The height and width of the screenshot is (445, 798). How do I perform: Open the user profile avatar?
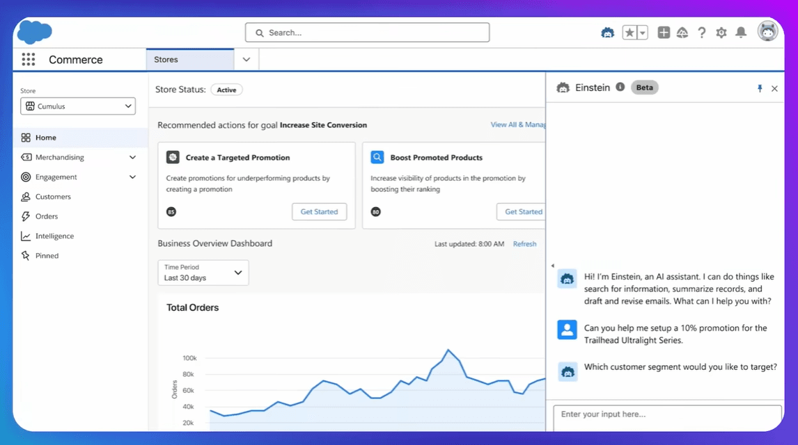coord(767,31)
